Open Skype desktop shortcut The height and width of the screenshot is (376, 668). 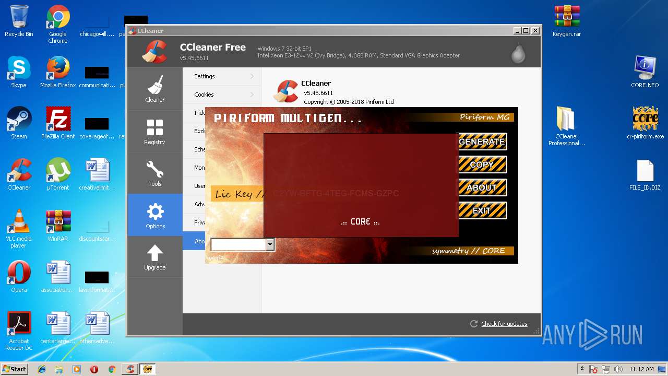pyautogui.click(x=19, y=72)
